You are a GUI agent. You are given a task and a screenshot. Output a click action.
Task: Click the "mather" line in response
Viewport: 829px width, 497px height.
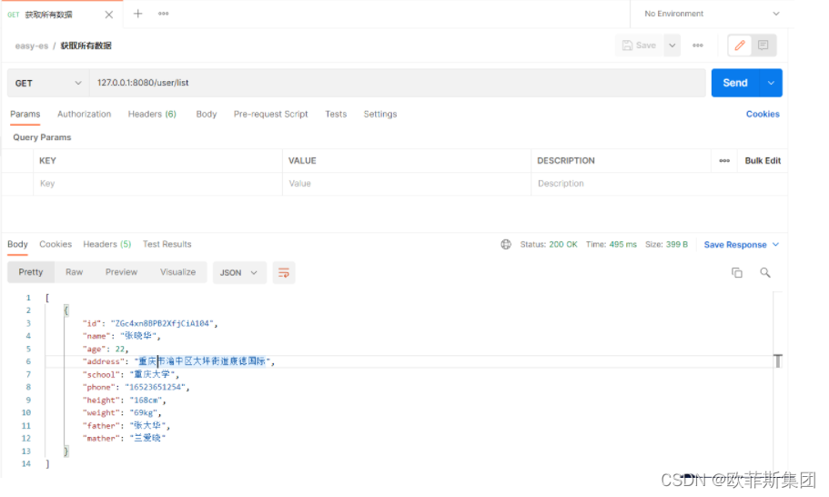click(125, 439)
